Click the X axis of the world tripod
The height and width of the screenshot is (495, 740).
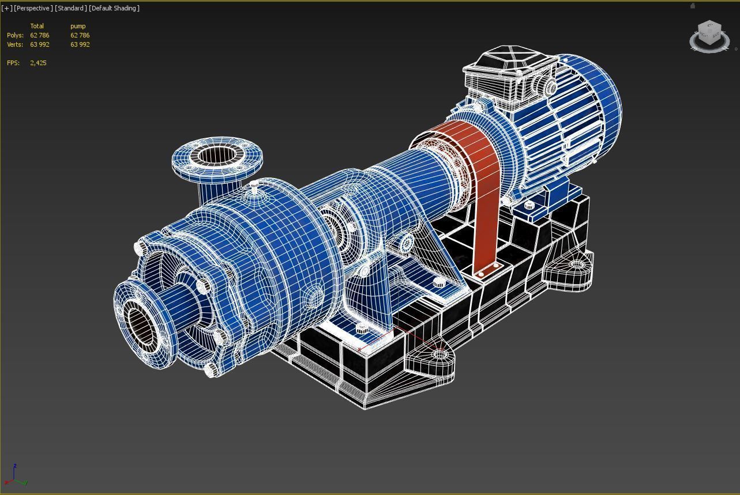(x=7, y=482)
